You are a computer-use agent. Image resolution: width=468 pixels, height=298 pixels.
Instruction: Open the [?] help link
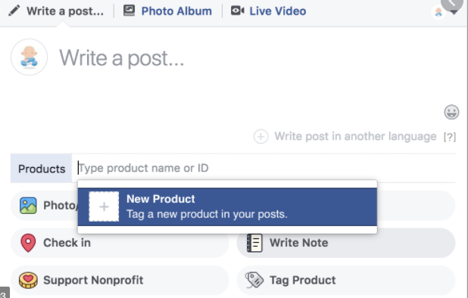450,137
